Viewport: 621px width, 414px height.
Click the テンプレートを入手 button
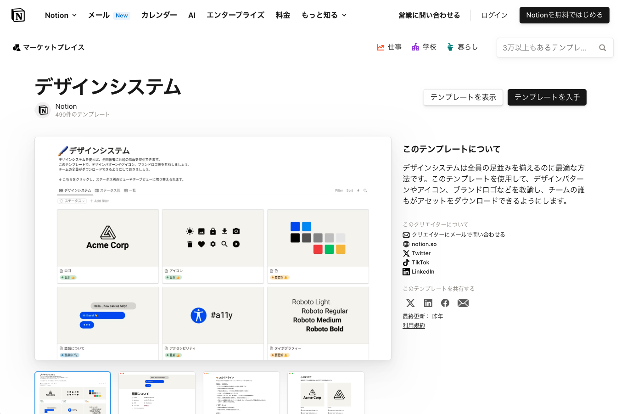coord(547,97)
